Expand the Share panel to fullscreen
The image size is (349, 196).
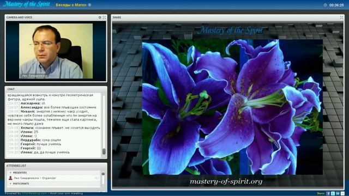(341, 17)
